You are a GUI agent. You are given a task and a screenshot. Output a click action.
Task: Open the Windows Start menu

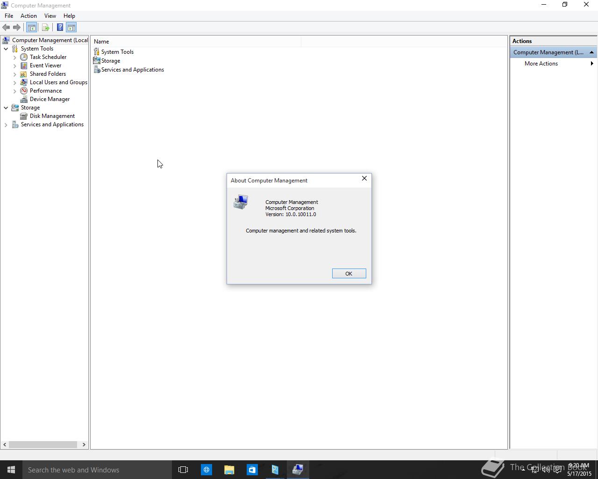11,470
